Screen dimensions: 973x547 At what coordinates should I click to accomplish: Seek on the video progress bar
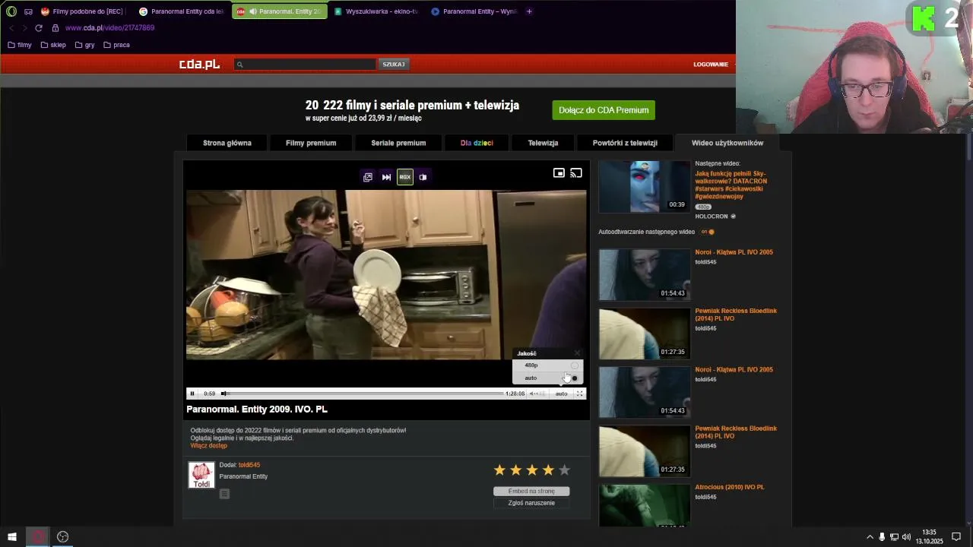[363, 394]
